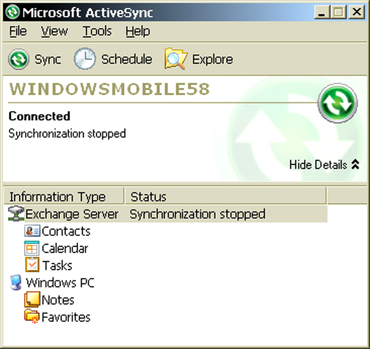Click the Exchange Server network icon
The image size is (370, 349).
(x=16, y=214)
